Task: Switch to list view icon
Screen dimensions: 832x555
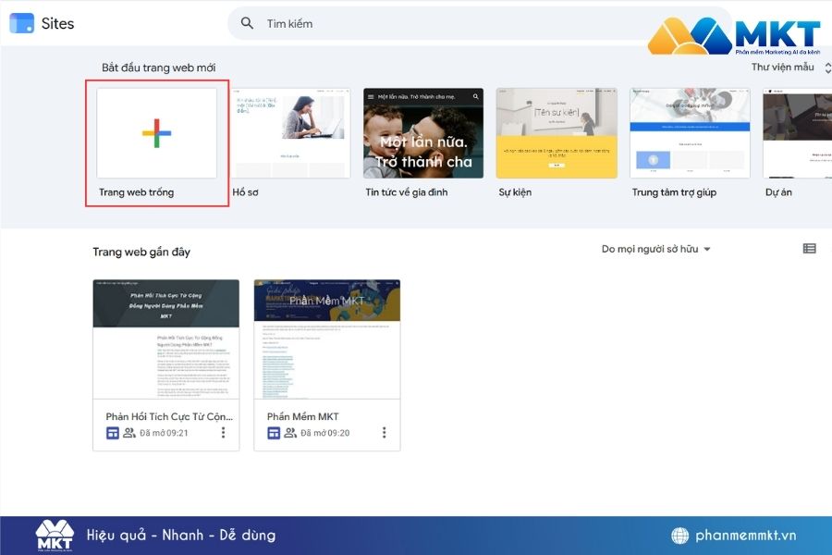Action: click(809, 249)
